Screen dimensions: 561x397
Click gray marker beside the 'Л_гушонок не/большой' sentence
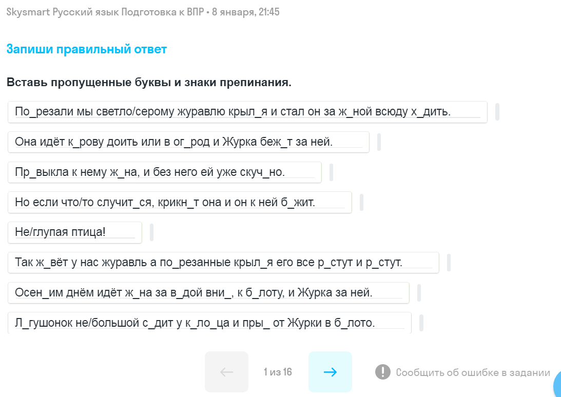coord(421,323)
